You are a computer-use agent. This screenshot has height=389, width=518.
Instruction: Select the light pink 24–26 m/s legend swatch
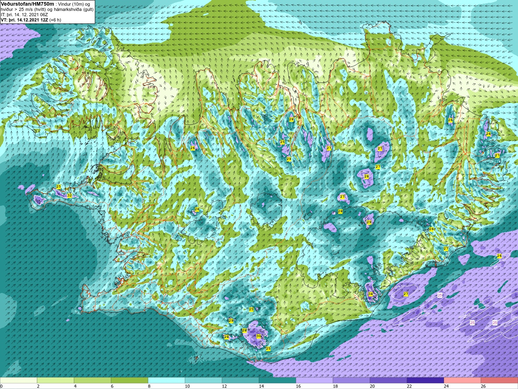point(463,380)
